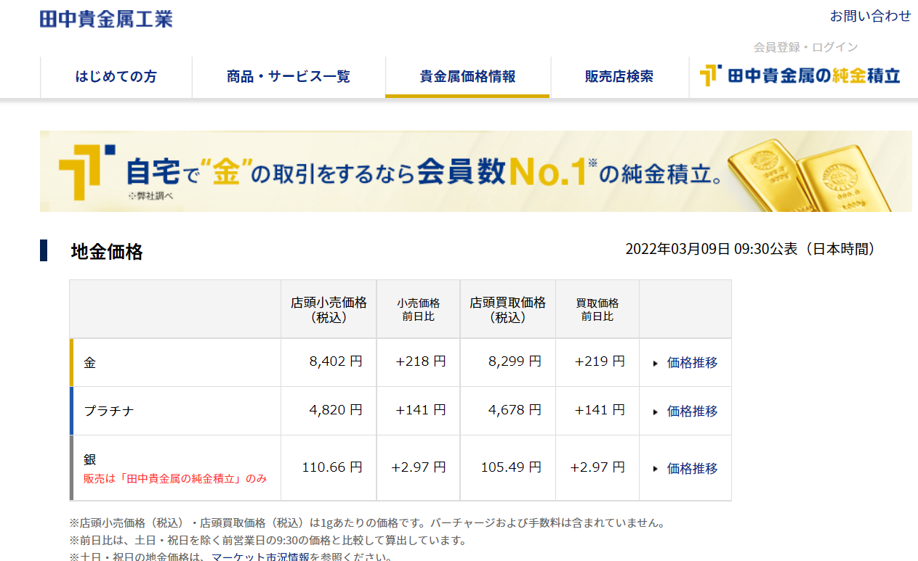Image resolution: width=918 pixels, height=561 pixels.
Task: Open 販売店検索 menu tab
Action: (619, 76)
